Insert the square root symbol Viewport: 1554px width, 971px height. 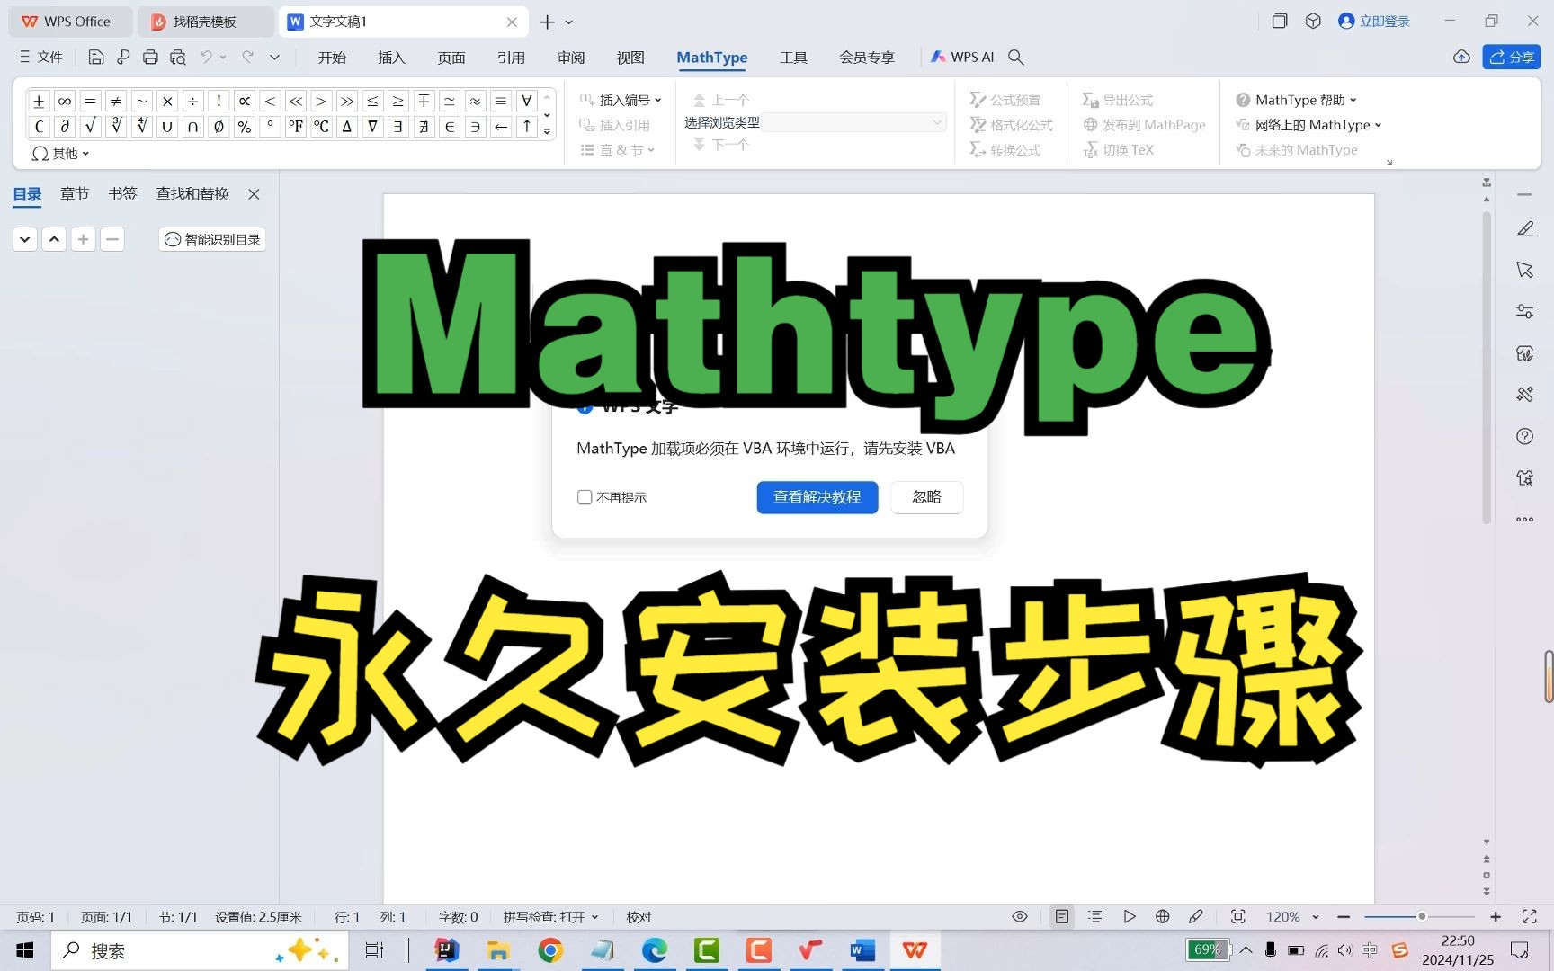tap(90, 127)
